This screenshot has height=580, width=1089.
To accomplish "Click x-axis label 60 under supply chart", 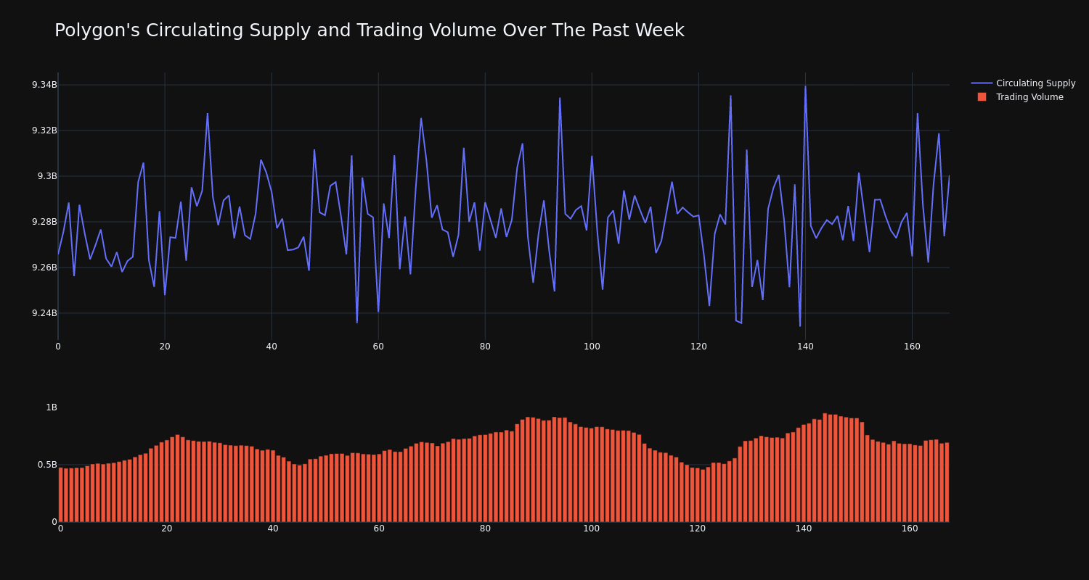I will pyautogui.click(x=378, y=347).
